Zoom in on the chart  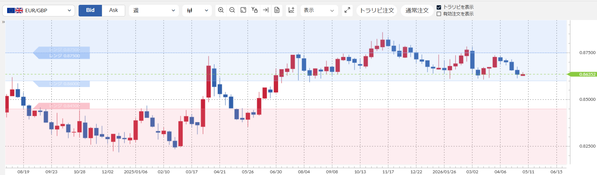click(x=221, y=10)
